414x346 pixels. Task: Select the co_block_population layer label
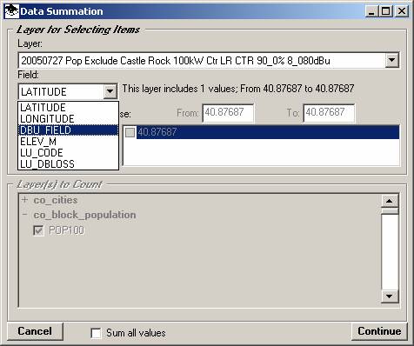[x=84, y=215]
